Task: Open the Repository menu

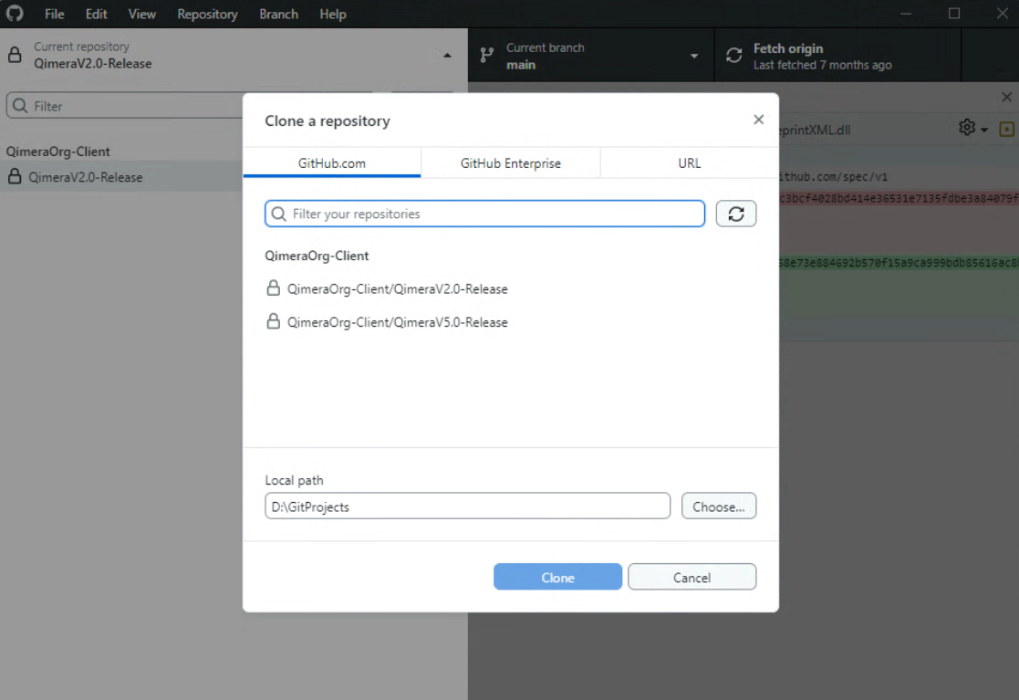Action: 207,14
